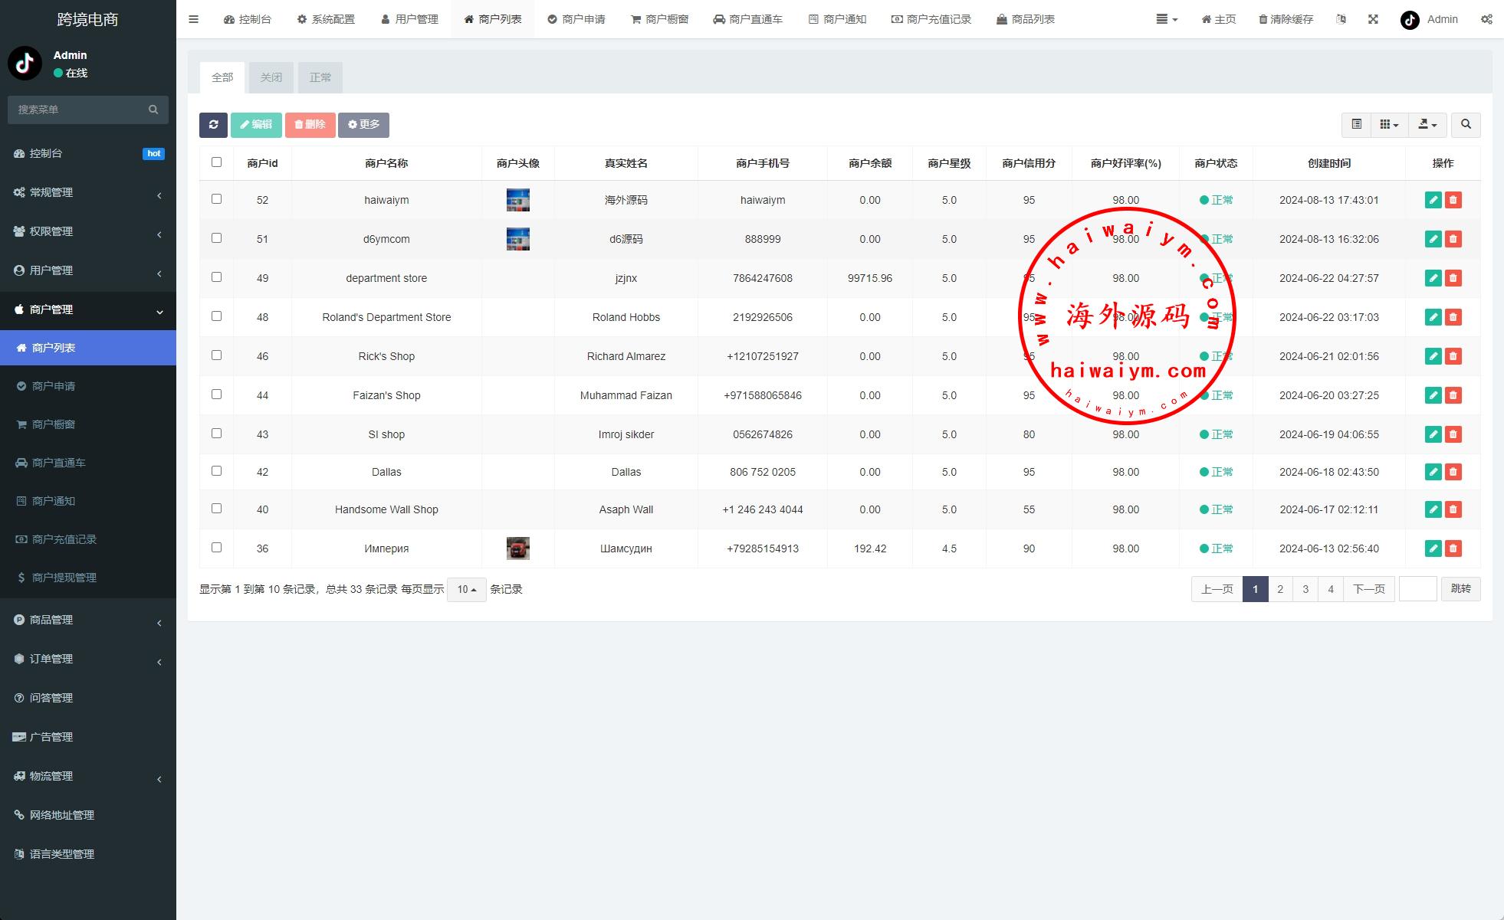Image resolution: width=1504 pixels, height=920 pixels.
Task: Click the Империя merchant avatar thumbnail
Action: 517,548
